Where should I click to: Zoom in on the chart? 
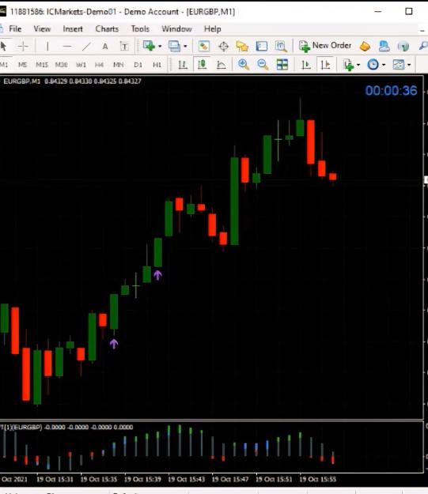244,65
